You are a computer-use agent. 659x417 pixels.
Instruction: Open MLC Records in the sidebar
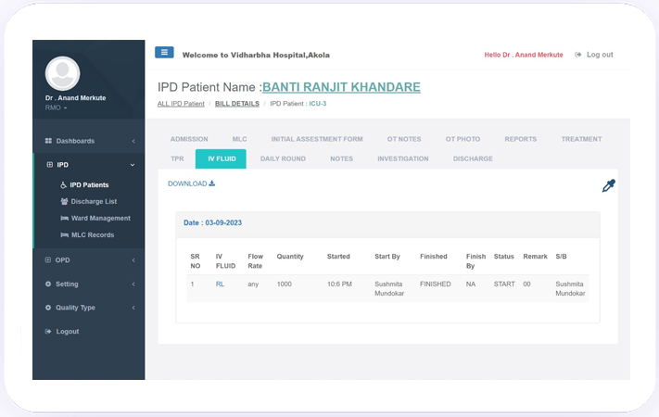(x=92, y=234)
